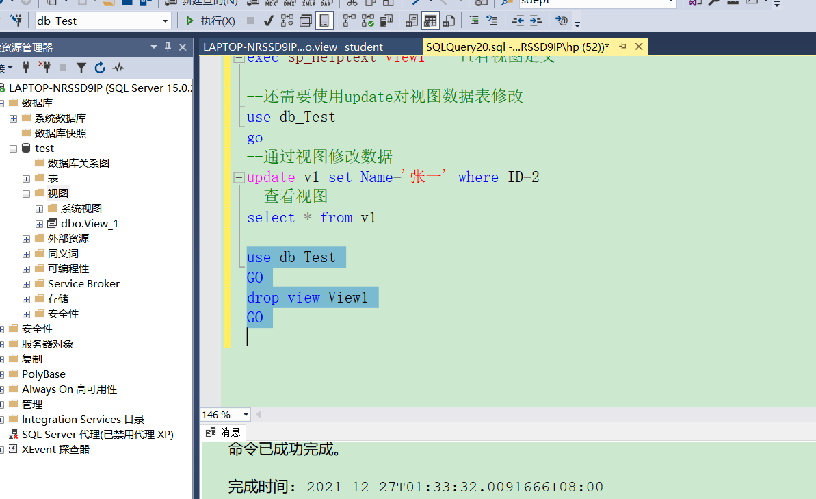816x499 pixels.
Task: Specify values for template parameters icon
Action: click(x=561, y=21)
